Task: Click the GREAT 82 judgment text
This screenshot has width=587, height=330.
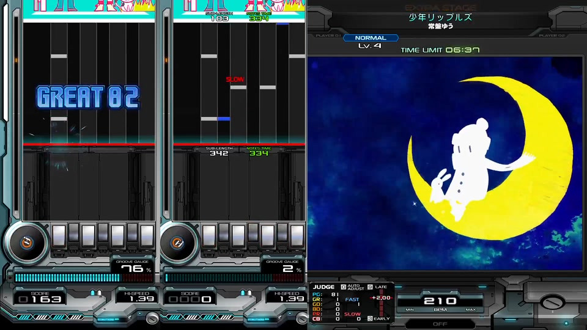Action: pos(87,97)
